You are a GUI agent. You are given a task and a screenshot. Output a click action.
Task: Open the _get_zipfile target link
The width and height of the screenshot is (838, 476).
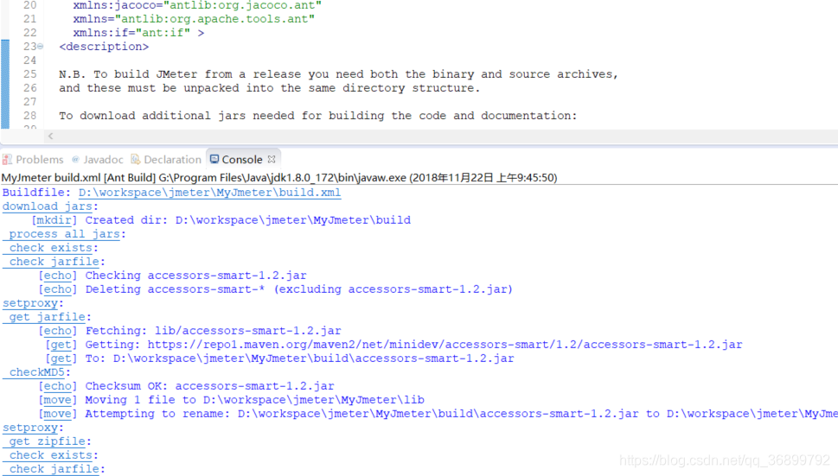coord(44,441)
